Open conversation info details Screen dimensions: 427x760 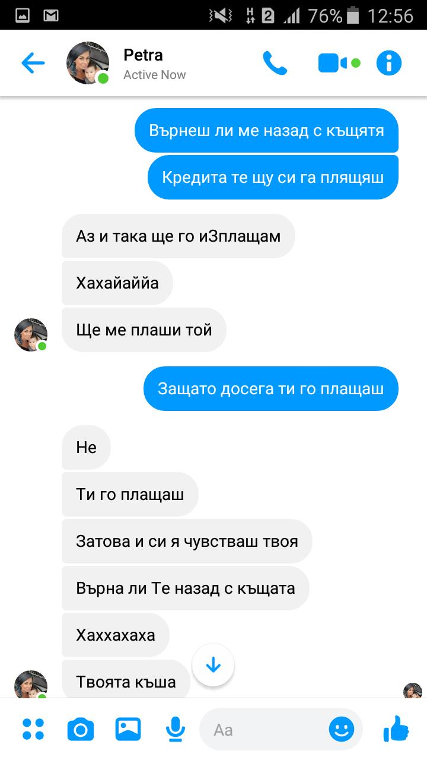point(389,63)
